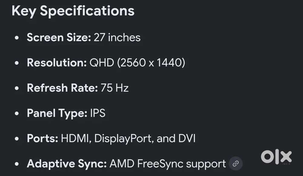Select the Resolution label

click(x=57, y=63)
